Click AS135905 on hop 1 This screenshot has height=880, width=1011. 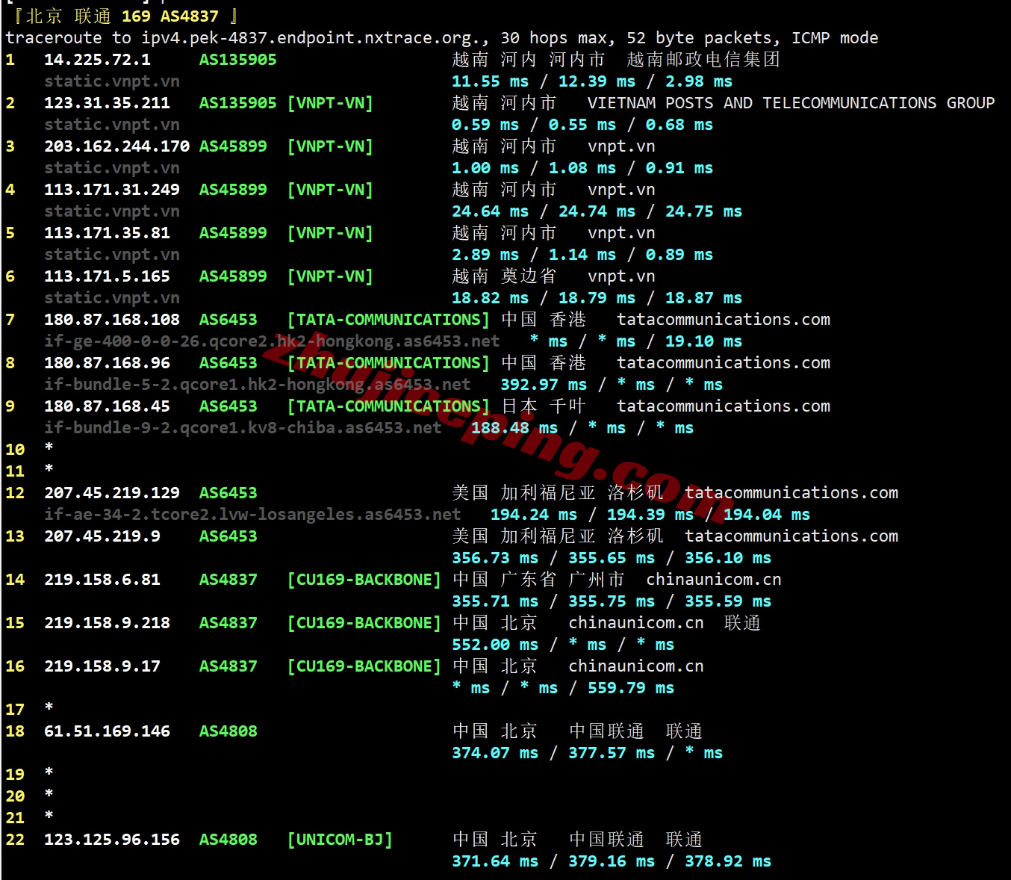(237, 60)
